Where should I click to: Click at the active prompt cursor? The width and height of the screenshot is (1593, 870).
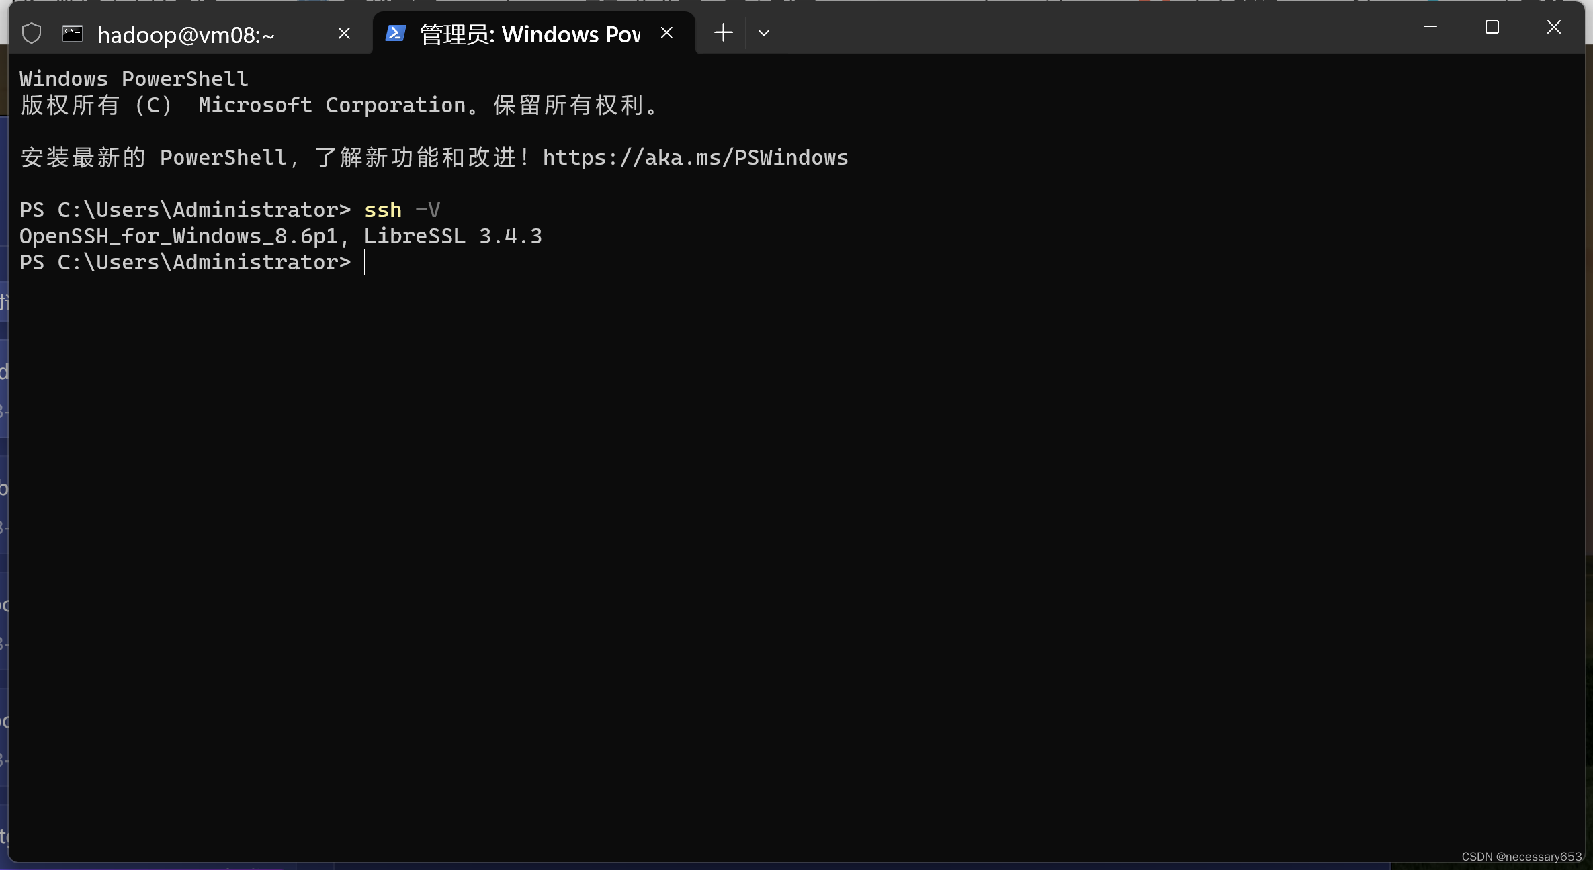[x=365, y=262]
